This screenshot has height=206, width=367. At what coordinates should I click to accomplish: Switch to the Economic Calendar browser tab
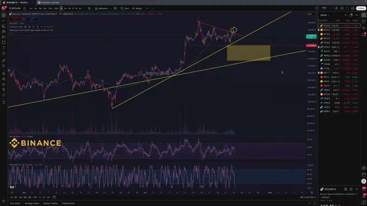pyautogui.click(x=50, y=3)
